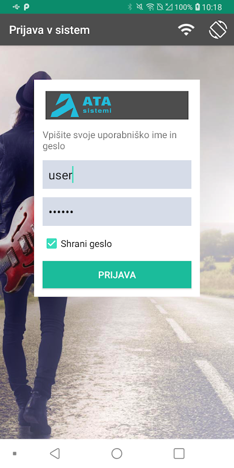Tap the Wi-Fi icon in app bar
Viewport: 234px width, 468px height.
click(x=186, y=30)
